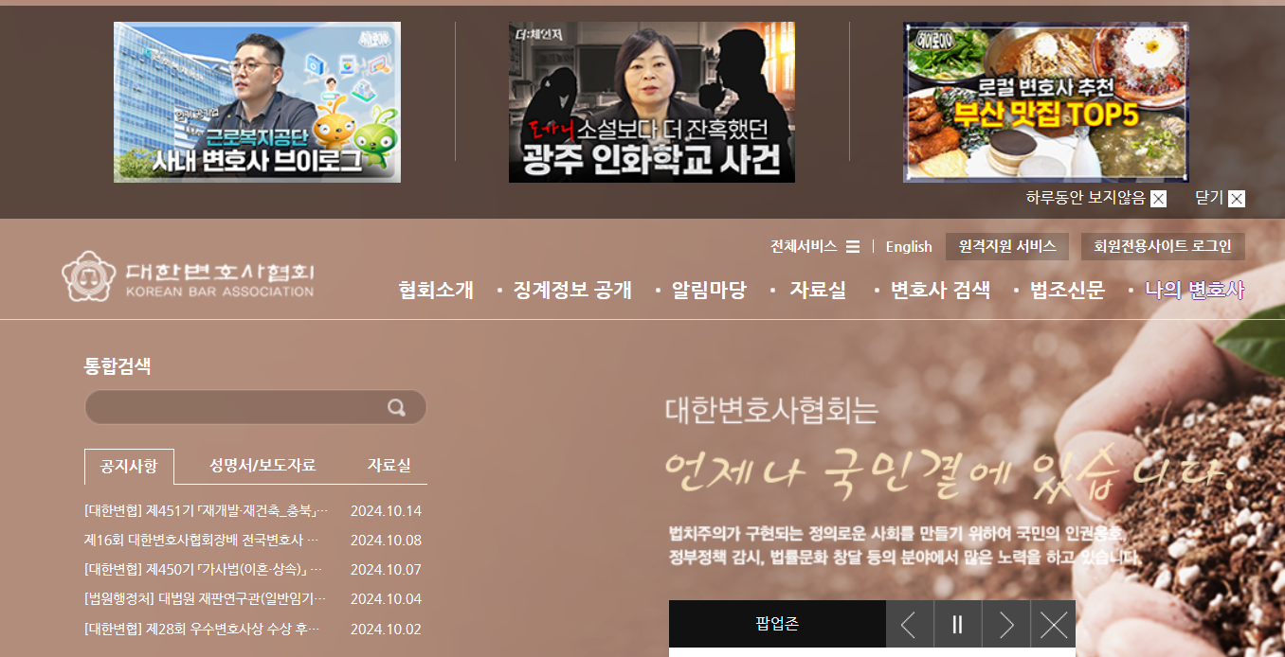Open the 제451기 재개발·재건축 notice

[x=206, y=511]
